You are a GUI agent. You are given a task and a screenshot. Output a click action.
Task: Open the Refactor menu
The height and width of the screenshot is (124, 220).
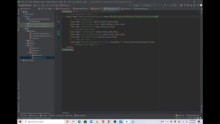click(55, 2)
